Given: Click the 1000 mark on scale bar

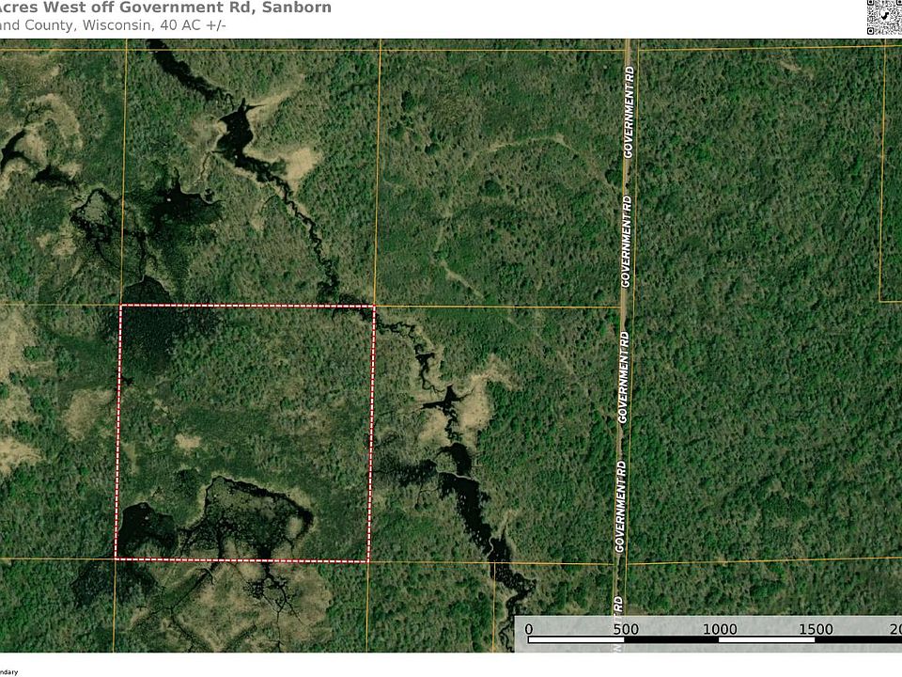Looking at the screenshot, I should click(721, 629).
